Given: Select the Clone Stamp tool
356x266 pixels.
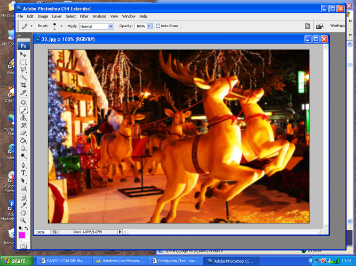Looking at the screenshot, I should tap(23, 118).
